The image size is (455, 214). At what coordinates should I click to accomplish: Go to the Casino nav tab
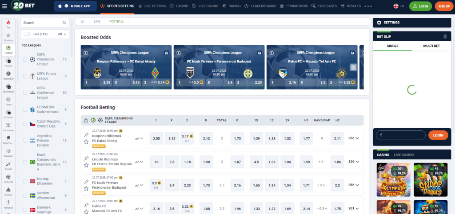tap(179, 6)
